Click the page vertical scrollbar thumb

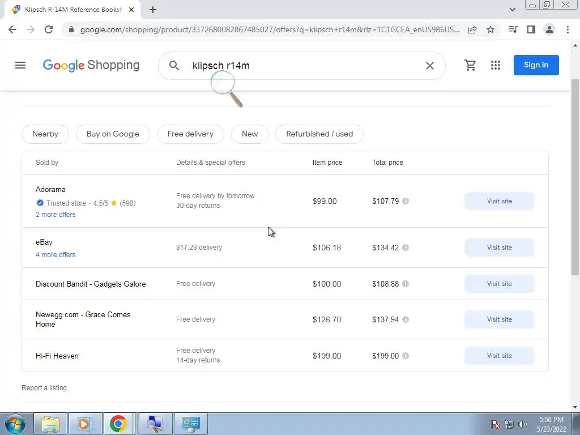coord(575,177)
